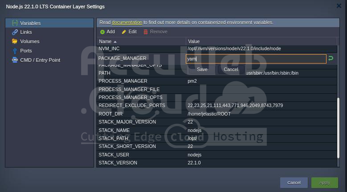Image resolution: width=347 pixels, height=192 pixels.
Task: Click the Volumes folder icon
Action: 15,41
